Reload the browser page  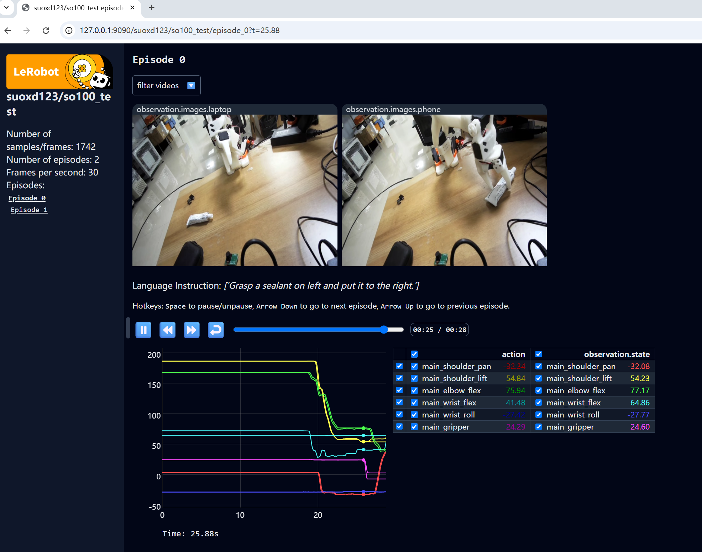(46, 31)
